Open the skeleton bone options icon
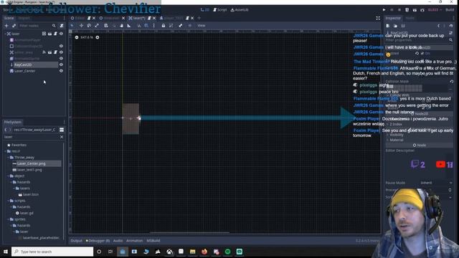Screen dimensions: 459x258 click(181, 26)
